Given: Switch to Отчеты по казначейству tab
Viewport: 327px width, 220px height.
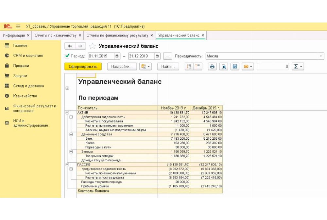Looking at the screenshot, I should point(56,35).
